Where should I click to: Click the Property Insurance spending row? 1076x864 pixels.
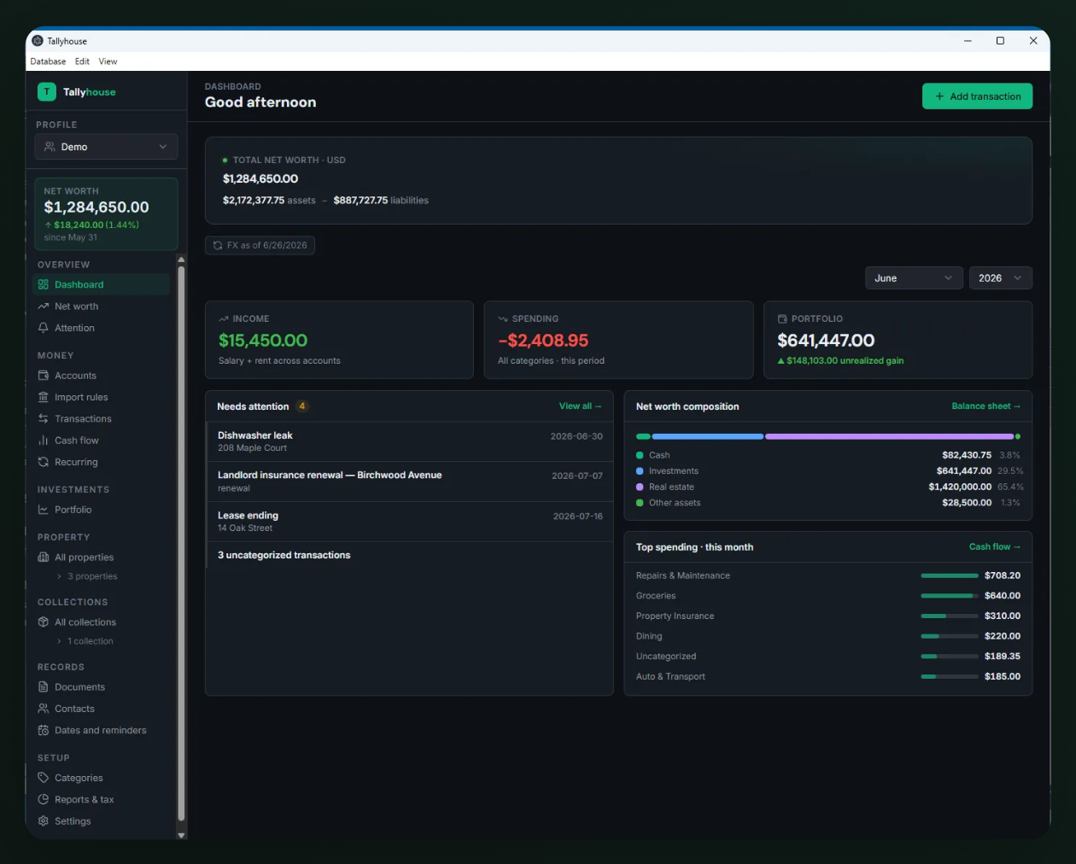(828, 616)
